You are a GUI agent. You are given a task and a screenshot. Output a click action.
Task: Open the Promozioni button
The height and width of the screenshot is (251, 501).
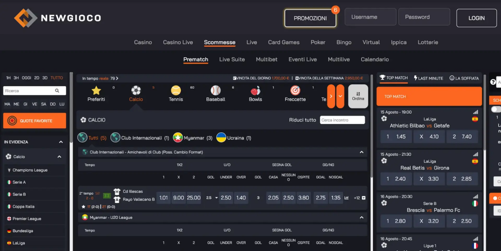tap(310, 18)
